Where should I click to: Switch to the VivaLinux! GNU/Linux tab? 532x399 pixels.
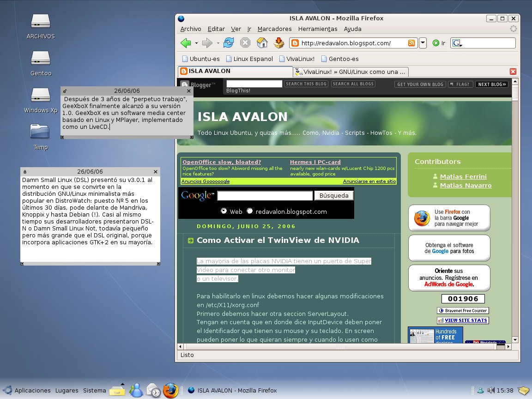(x=351, y=72)
